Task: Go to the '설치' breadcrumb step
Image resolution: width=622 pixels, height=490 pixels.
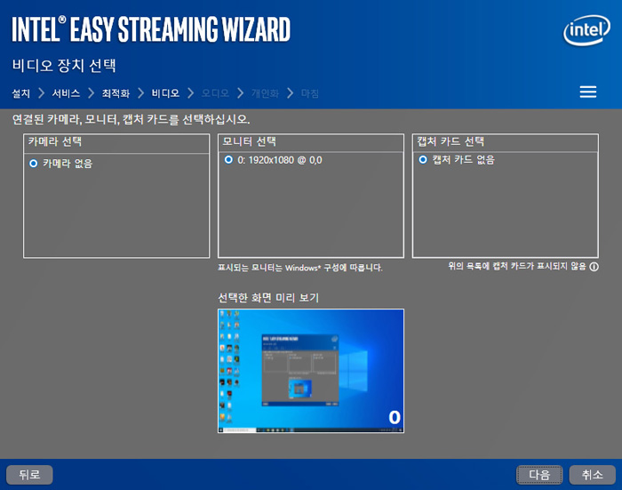Action: (21, 93)
